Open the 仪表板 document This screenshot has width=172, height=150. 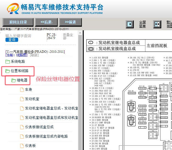(30, 146)
